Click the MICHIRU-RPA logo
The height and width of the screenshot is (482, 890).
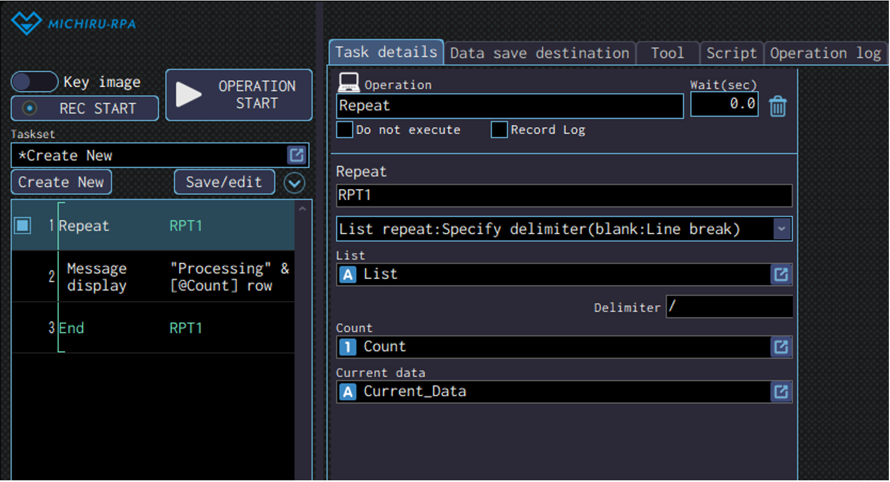pyautogui.click(x=73, y=24)
